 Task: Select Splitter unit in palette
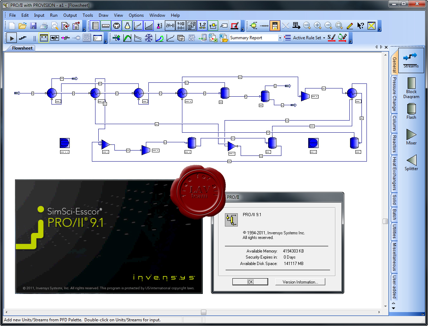click(411, 163)
